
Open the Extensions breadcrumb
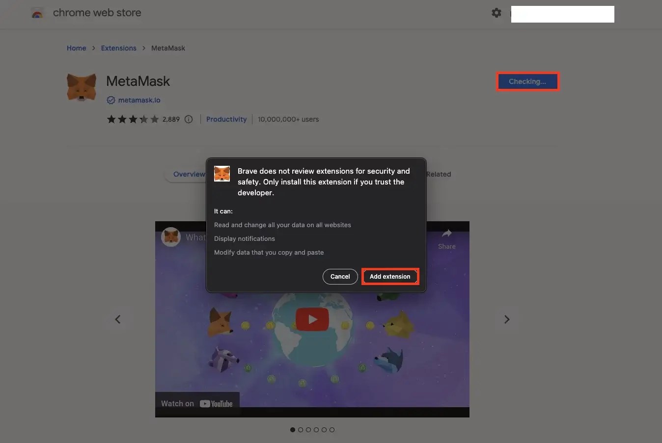tap(118, 48)
